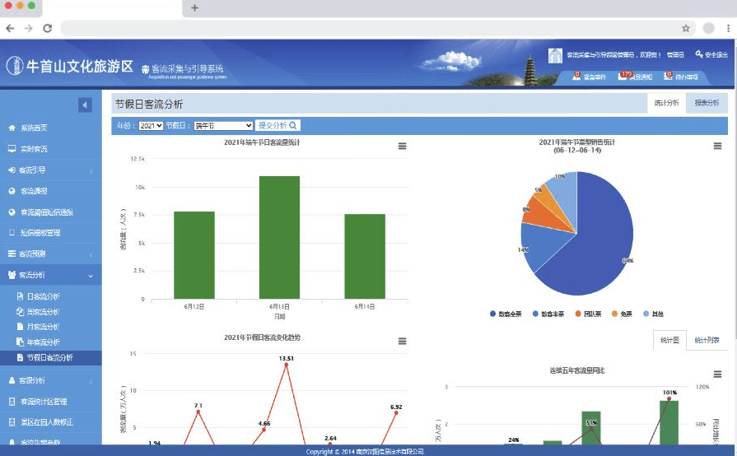Open 紧急事件 alerts with the red badge

pyautogui.click(x=590, y=77)
